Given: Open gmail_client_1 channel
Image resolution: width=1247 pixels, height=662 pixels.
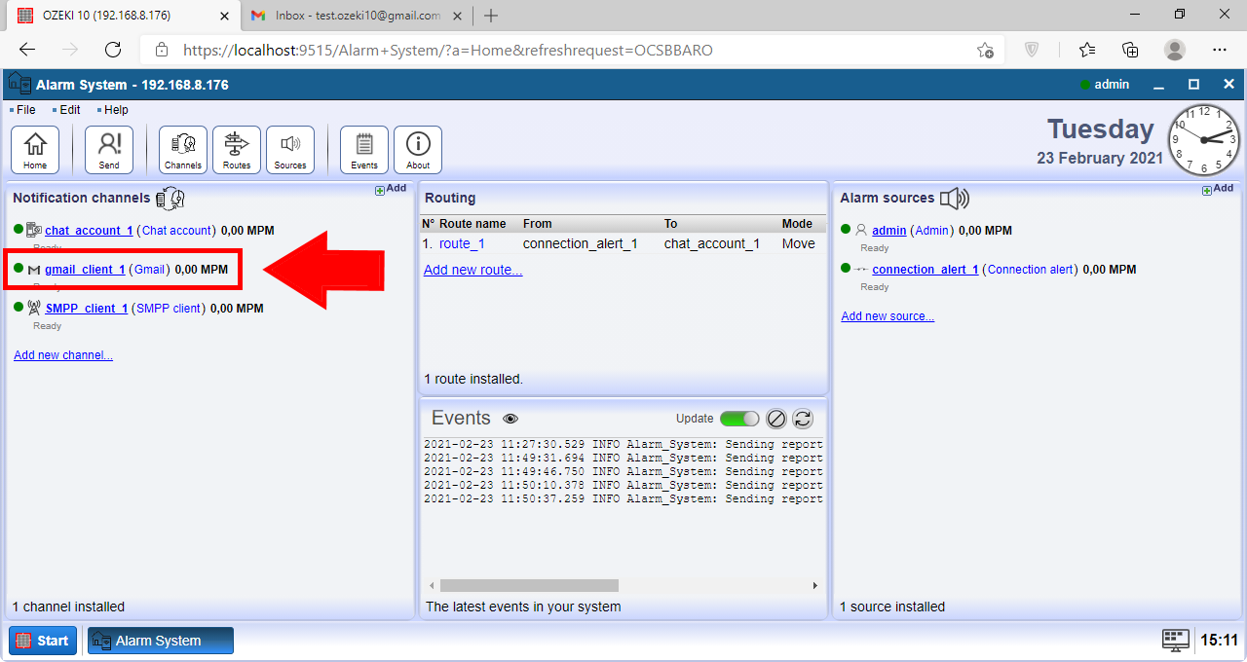Looking at the screenshot, I should click(85, 270).
